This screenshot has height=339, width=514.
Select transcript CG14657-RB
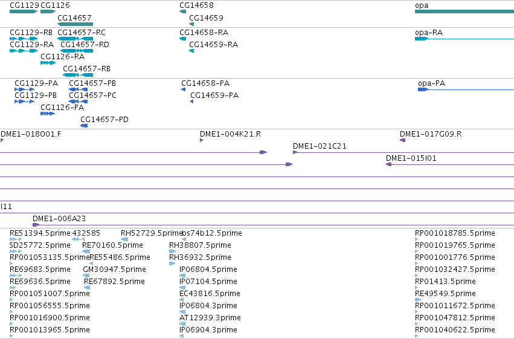pos(78,75)
